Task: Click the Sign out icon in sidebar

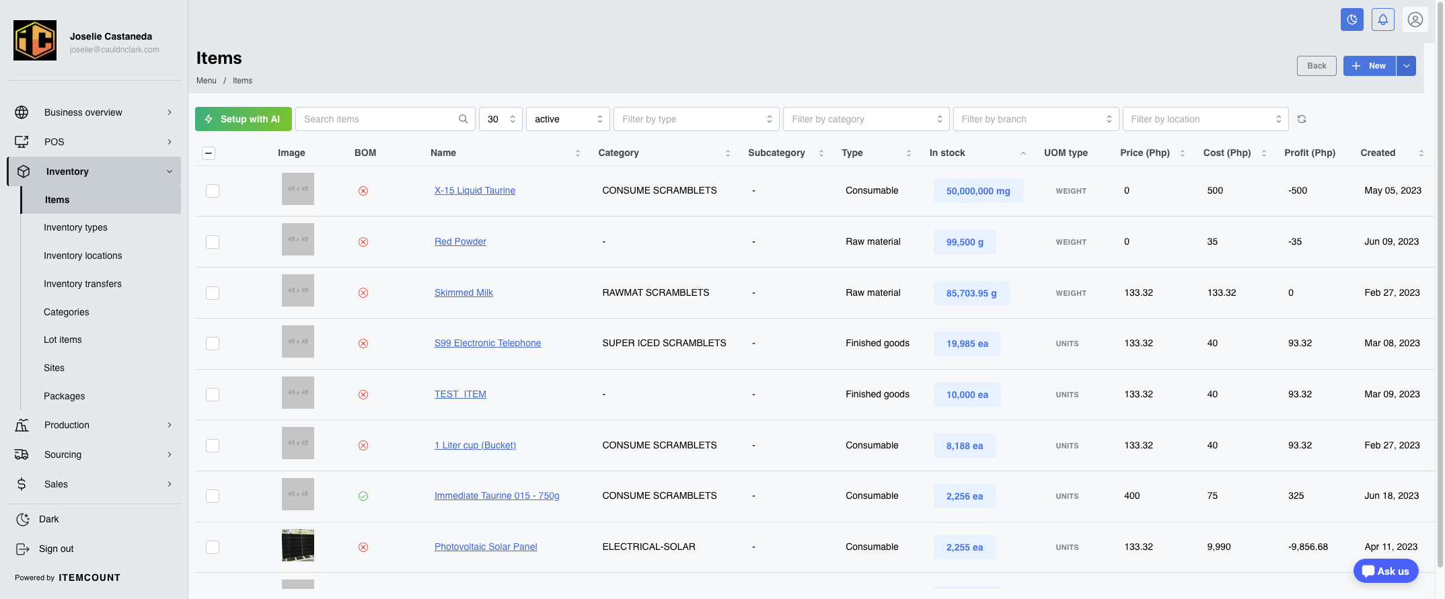Action: pyautogui.click(x=23, y=549)
